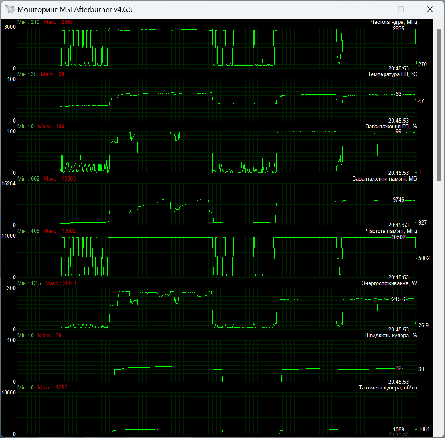Click the memory usage max value 10383
Image resolution: width=445 pixels, height=438 pixels.
69,179
